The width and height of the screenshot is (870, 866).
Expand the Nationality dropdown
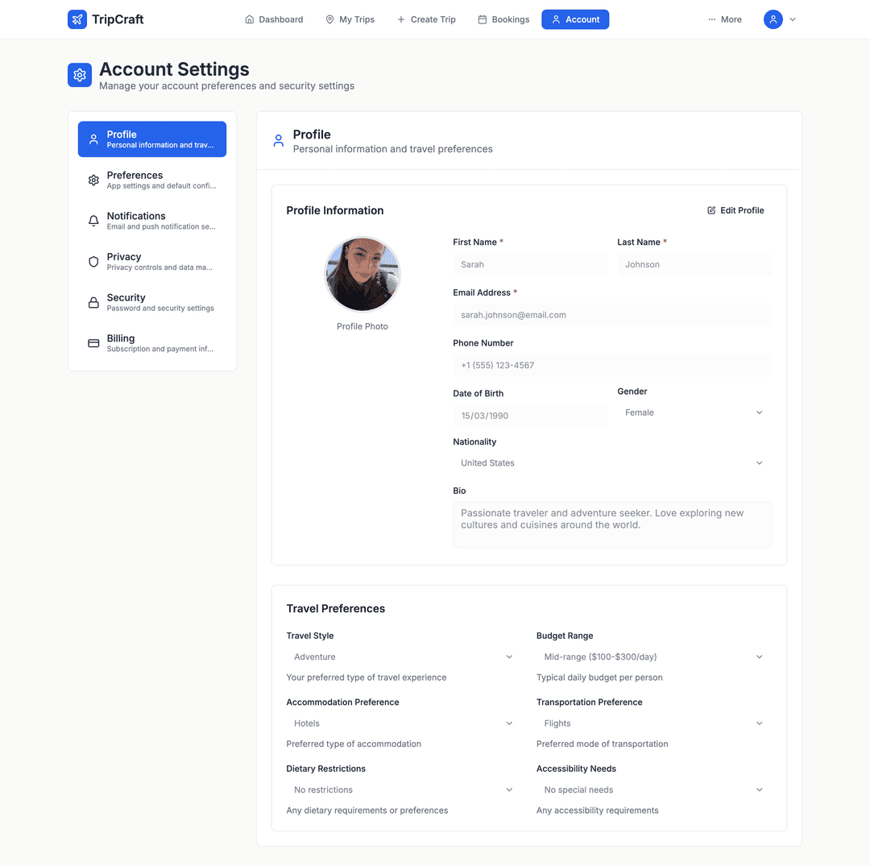(611, 463)
